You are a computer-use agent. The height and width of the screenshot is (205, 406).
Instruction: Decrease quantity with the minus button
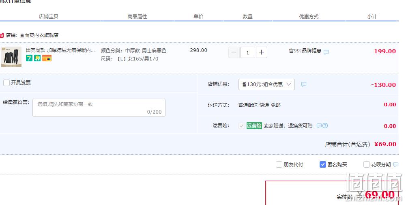pos(234,52)
